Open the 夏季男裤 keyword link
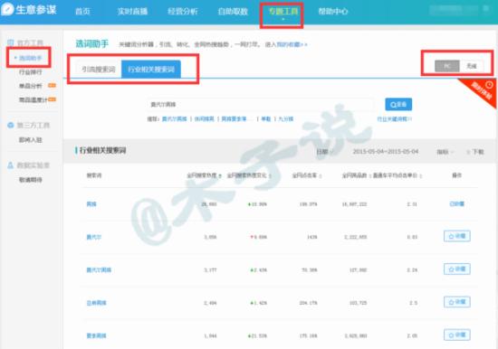 97,335
